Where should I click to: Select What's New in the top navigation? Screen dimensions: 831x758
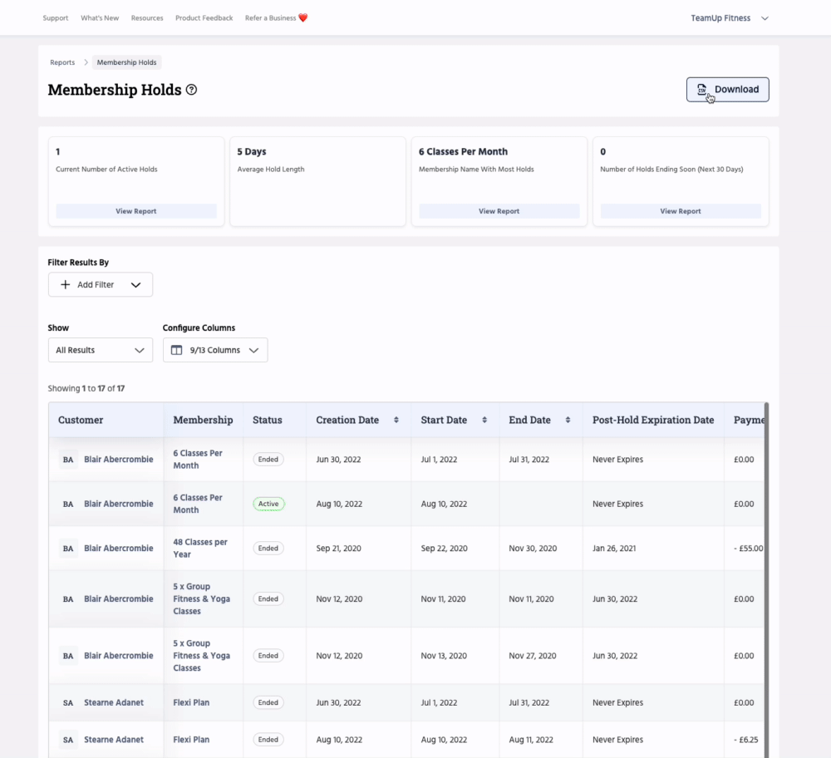(100, 17)
